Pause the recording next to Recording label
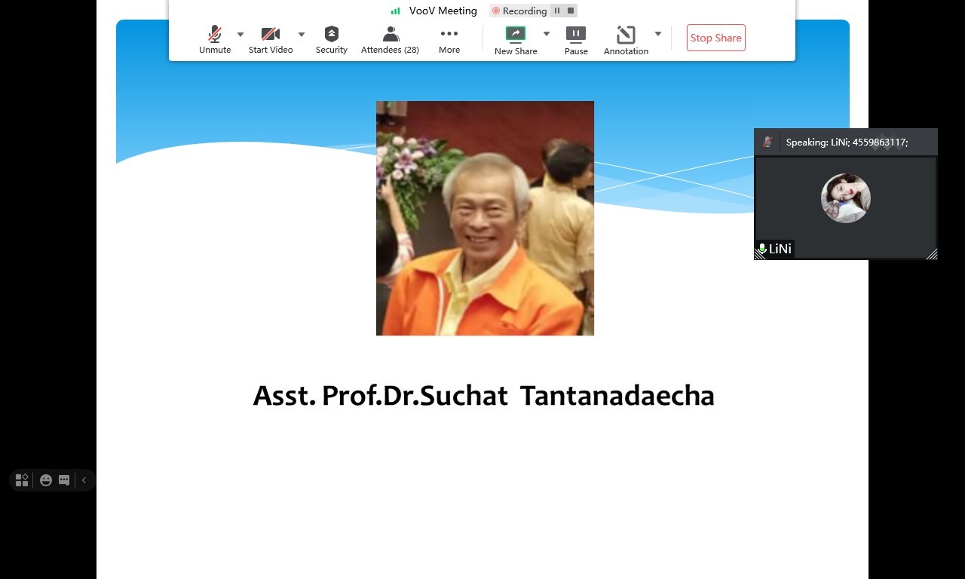The width and height of the screenshot is (965, 579). point(557,11)
